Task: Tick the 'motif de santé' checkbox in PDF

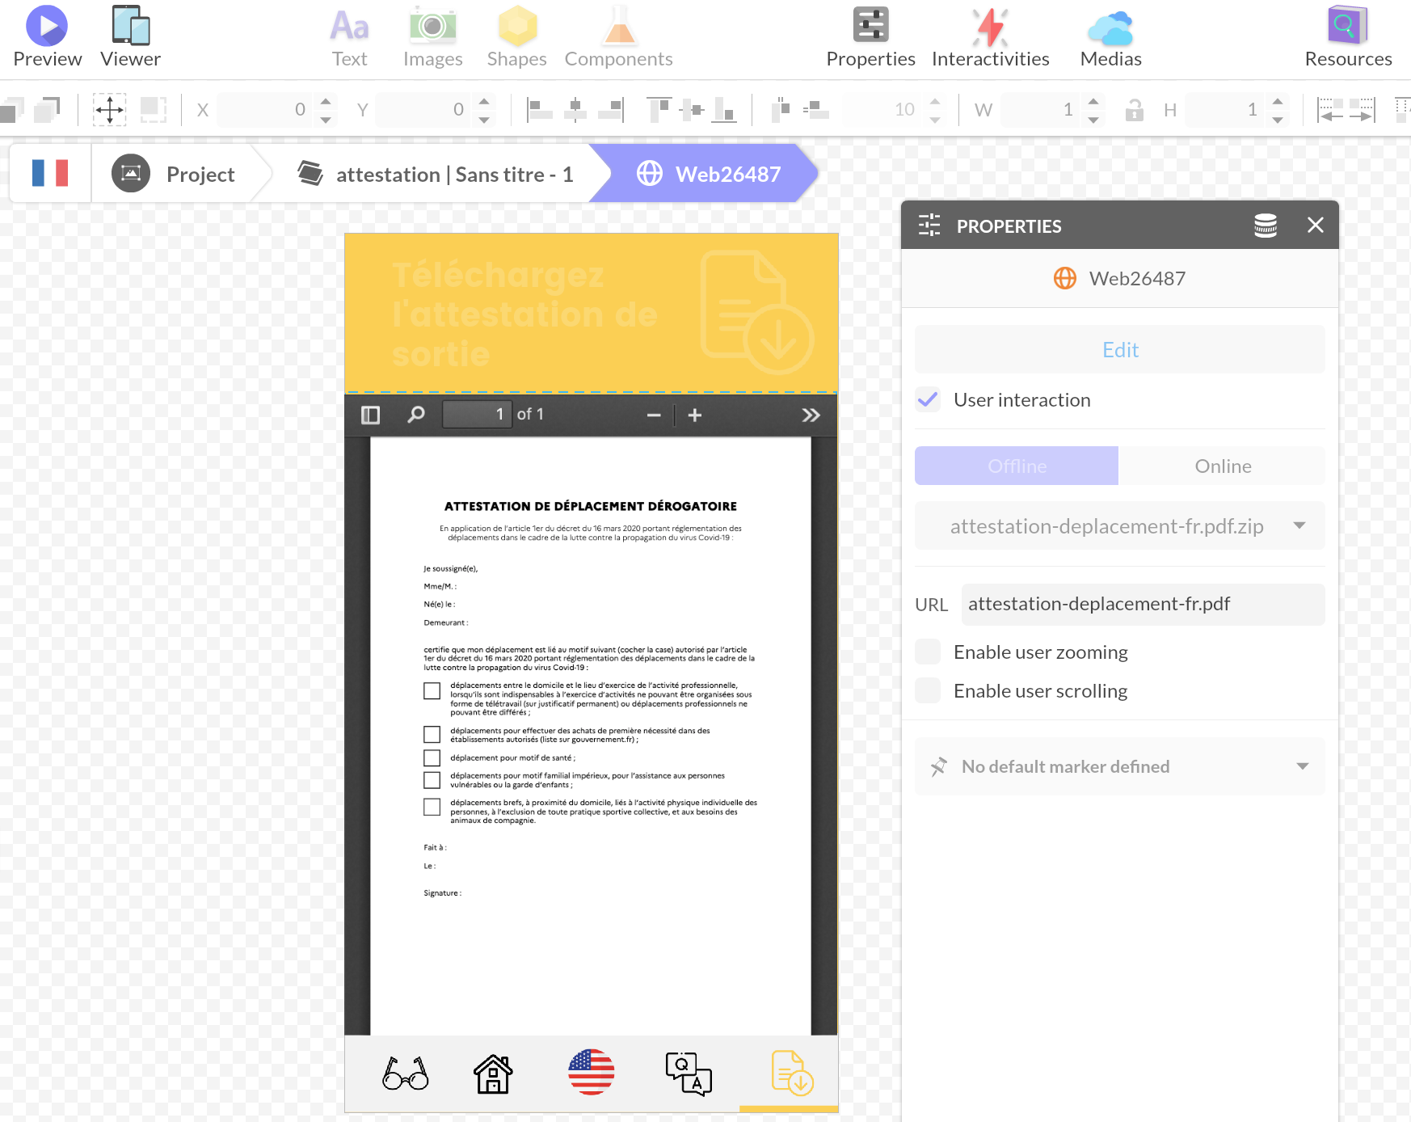Action: pyautogui.click(x=432, y=757)
